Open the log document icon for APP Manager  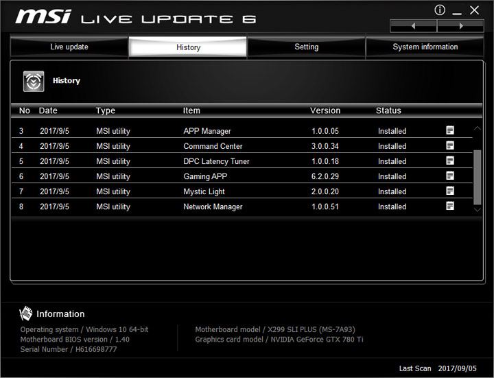[x=450, y=130]
